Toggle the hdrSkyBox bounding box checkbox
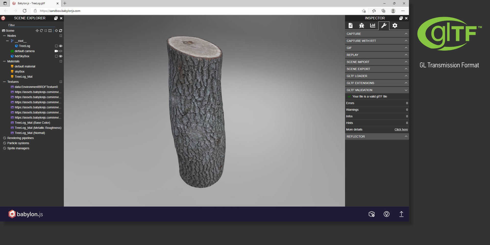This screenshot has width=490, height=245. click(56, 56)
